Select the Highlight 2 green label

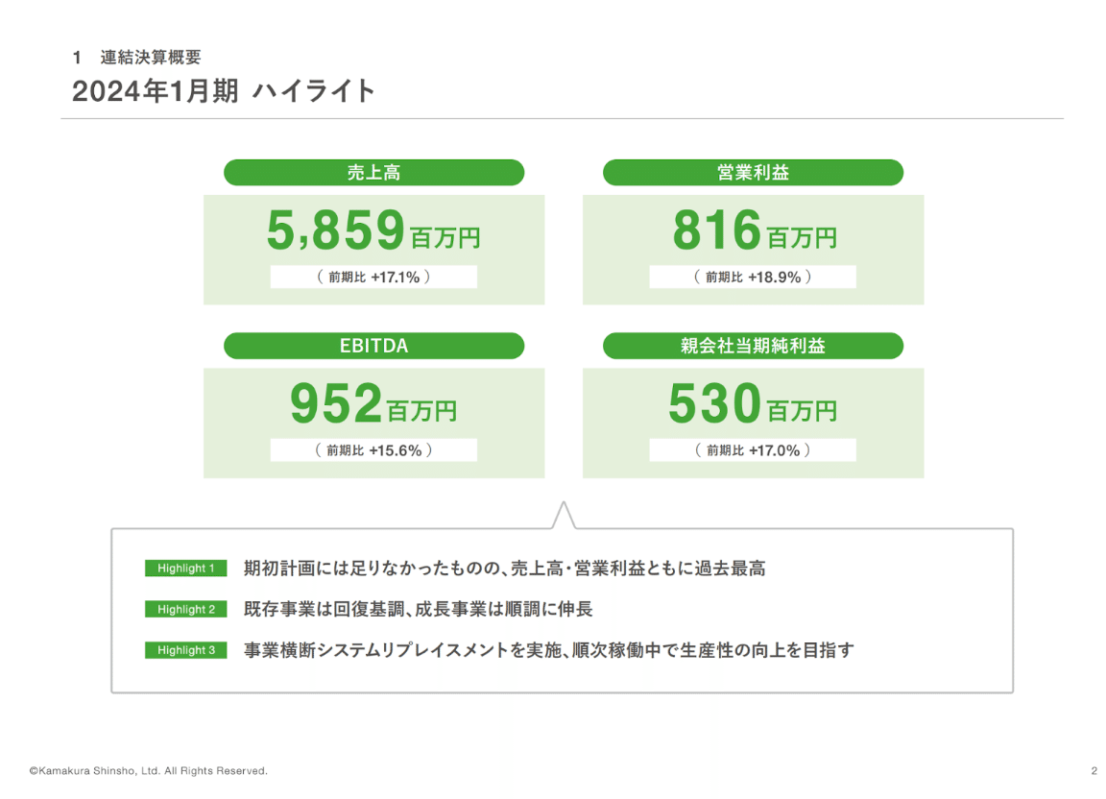pos(184,609)
